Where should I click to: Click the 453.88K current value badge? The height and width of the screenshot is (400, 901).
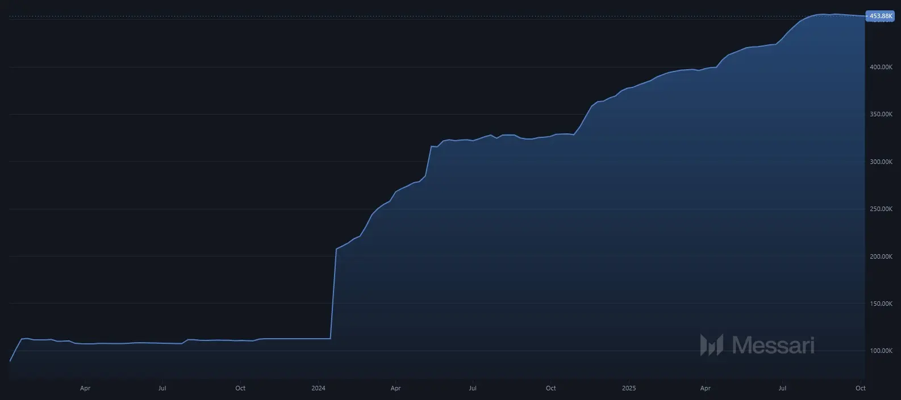[881, 16]
